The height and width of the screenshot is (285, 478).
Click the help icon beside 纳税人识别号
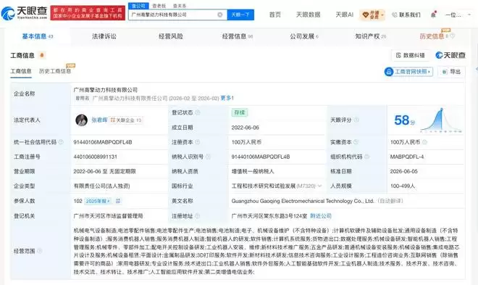[x=208, y=157]
